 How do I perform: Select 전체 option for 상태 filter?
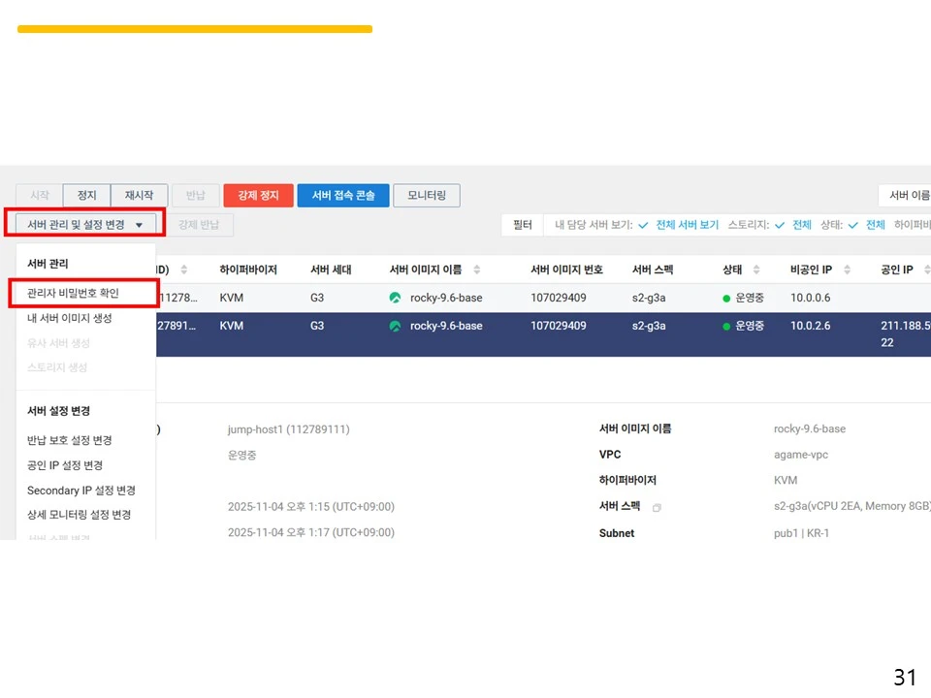875,224
